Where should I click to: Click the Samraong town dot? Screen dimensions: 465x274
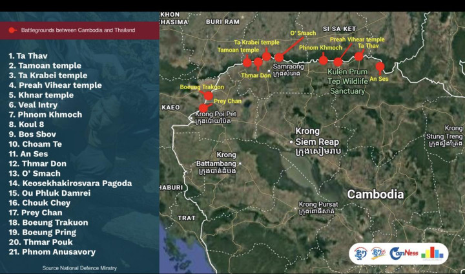(x=269, y=70)
